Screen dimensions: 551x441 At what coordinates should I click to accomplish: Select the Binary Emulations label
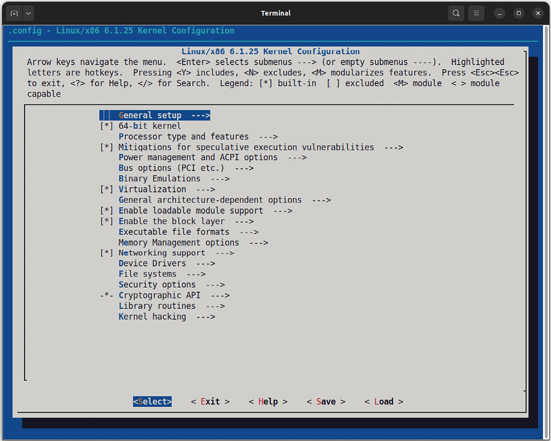click(x=159, y=178)
